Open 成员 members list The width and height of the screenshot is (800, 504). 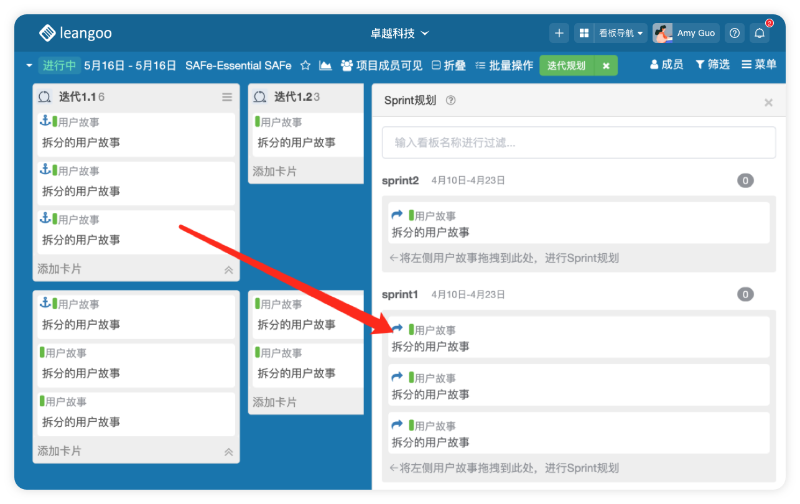pos(666,65)
